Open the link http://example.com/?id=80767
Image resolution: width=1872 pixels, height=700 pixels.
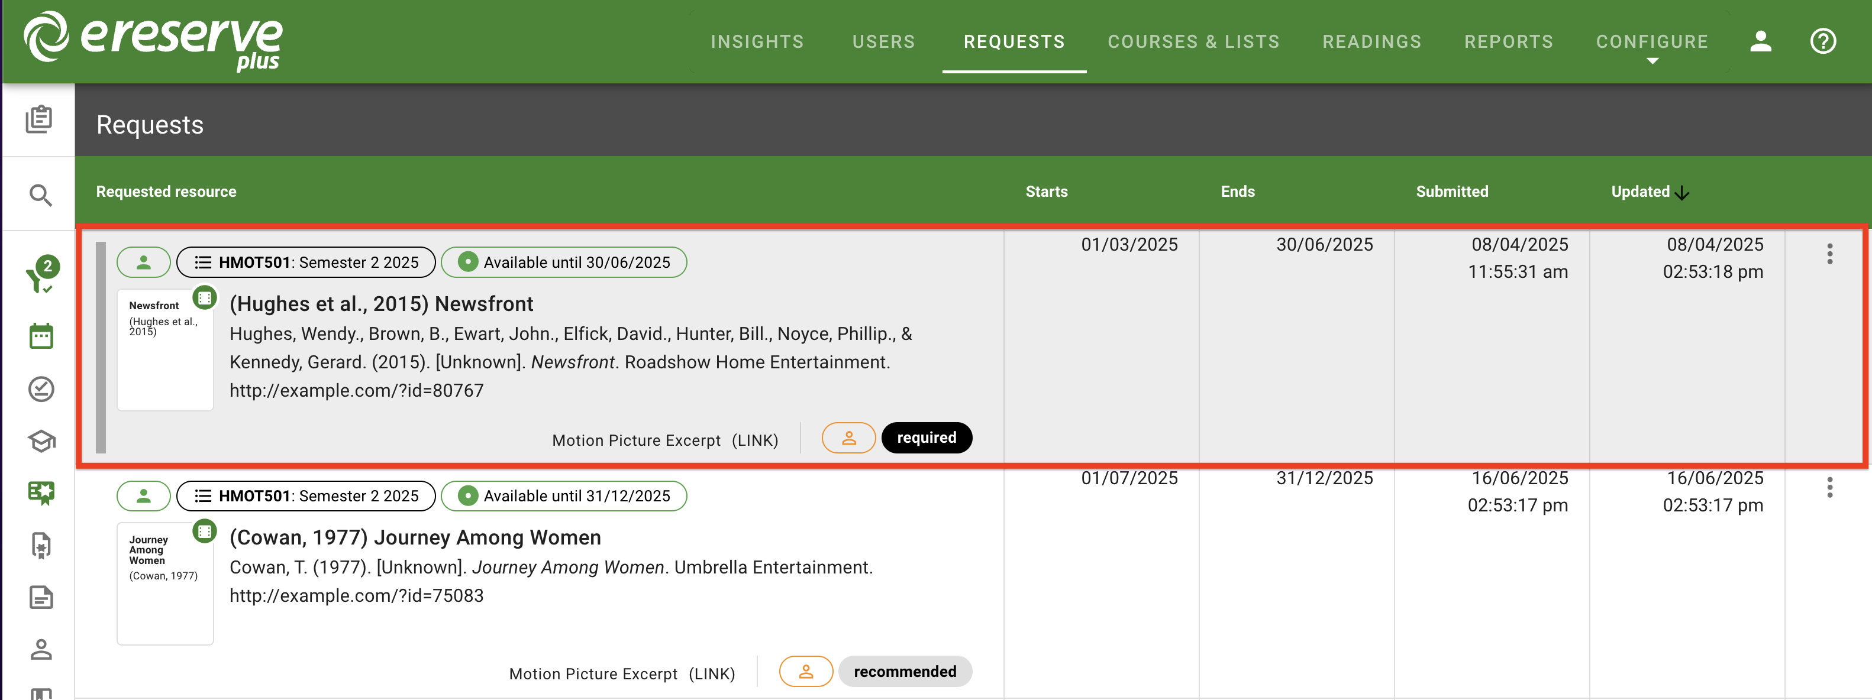click(x=357, y=390)
